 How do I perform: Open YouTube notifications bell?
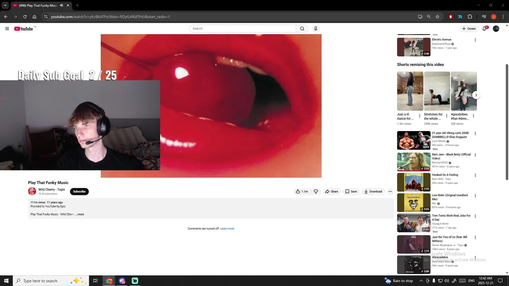point(484,29)
